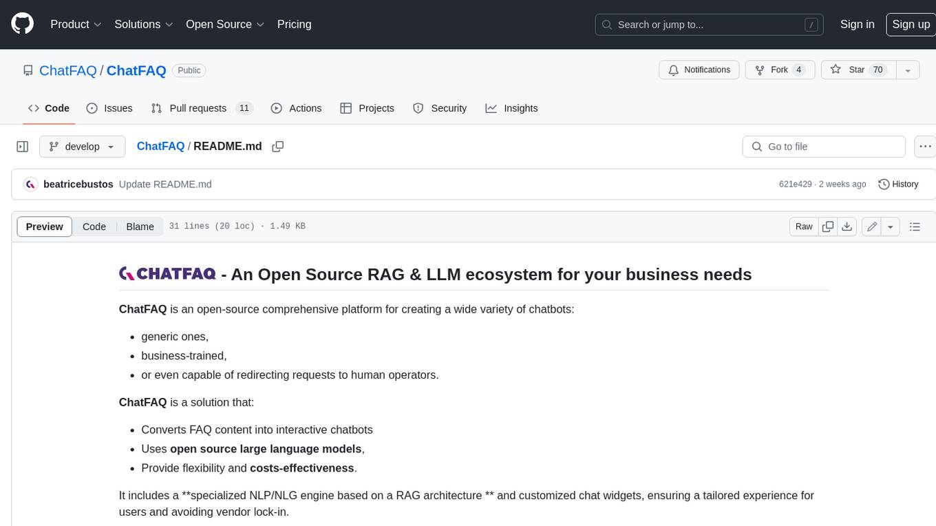This screenshot has width=936, height=526.
Task: Click the star count 70
Action: pos(877,70)
